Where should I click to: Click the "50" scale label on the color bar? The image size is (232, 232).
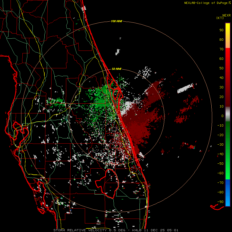tap(221, 68)
